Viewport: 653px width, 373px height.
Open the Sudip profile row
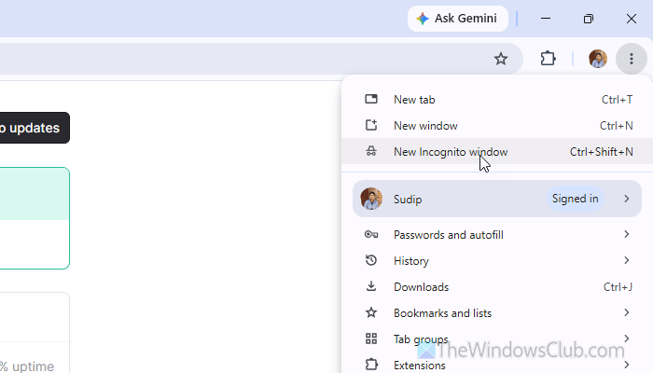(497, 199)
